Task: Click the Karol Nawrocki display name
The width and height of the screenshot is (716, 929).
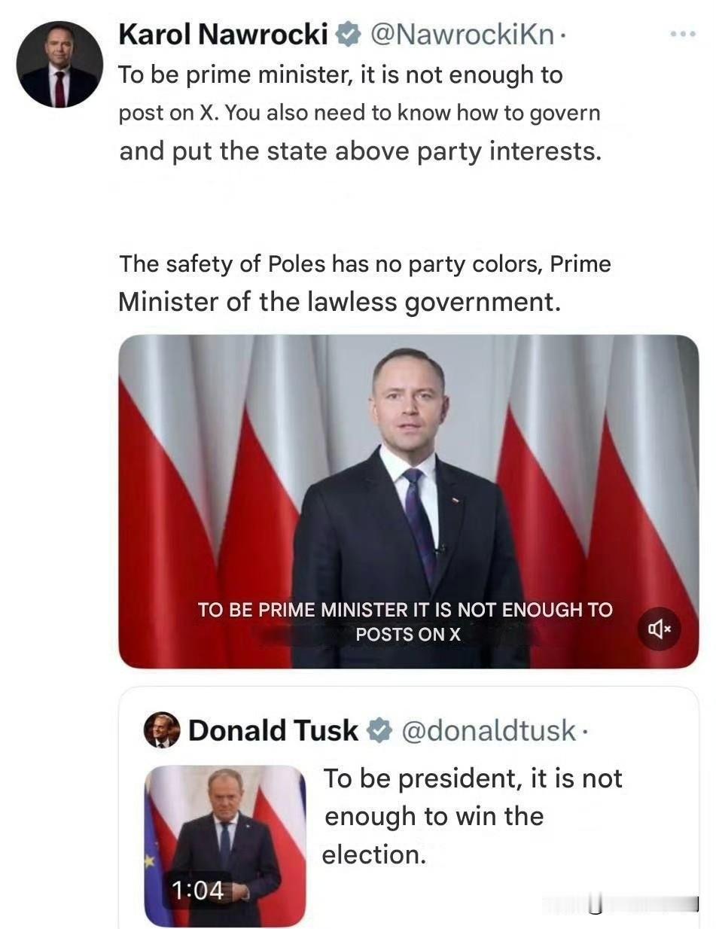Action: click(224, 35)
